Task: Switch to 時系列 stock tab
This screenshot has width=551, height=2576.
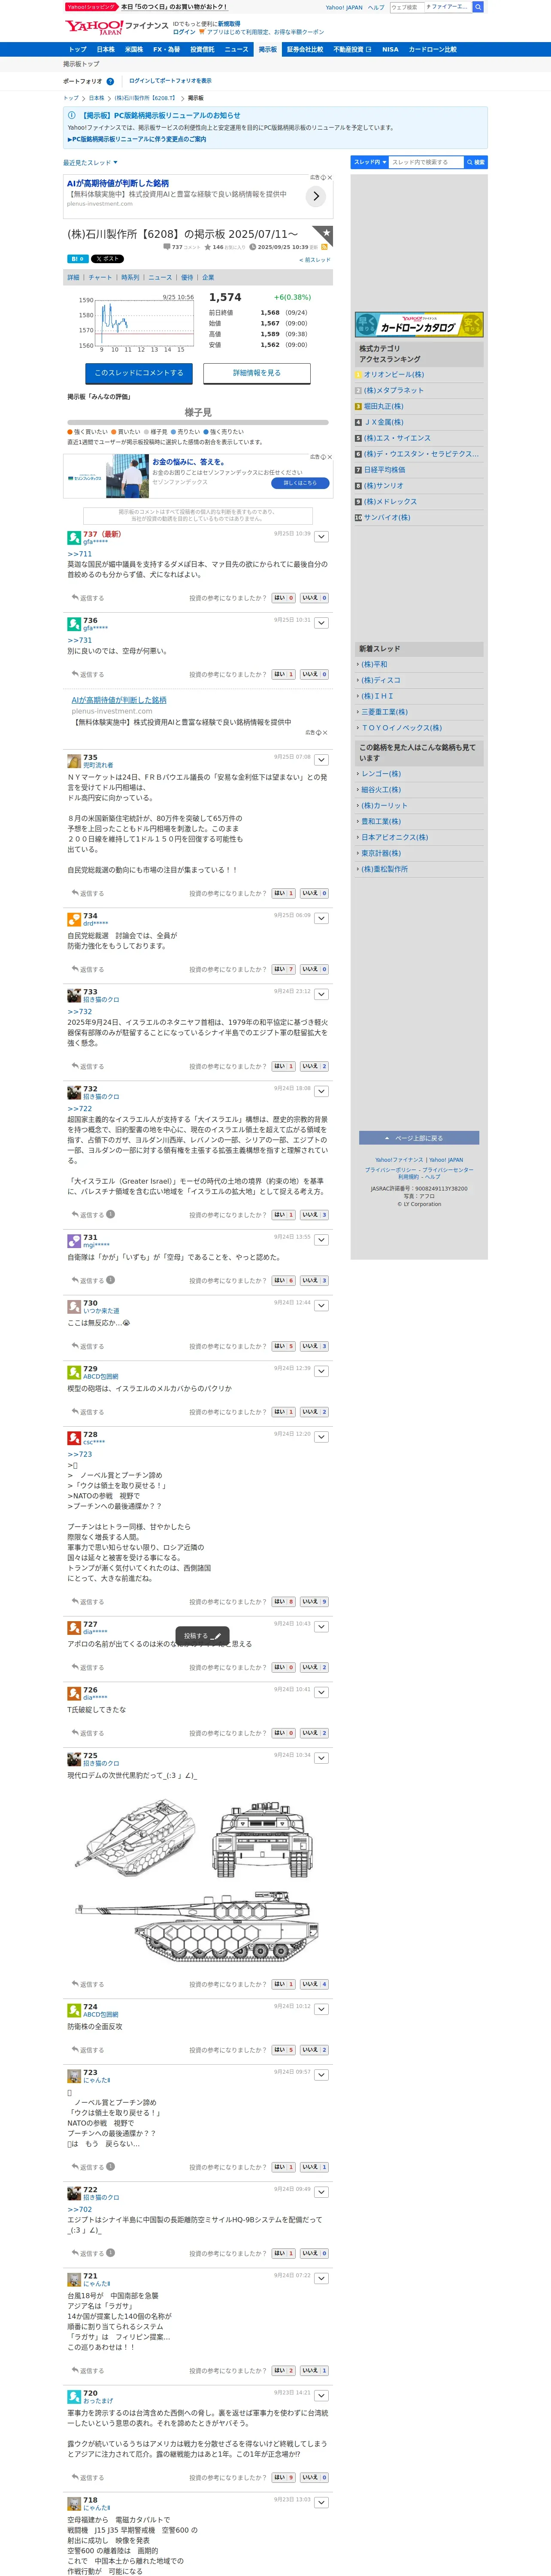Action: click(130, 277)
